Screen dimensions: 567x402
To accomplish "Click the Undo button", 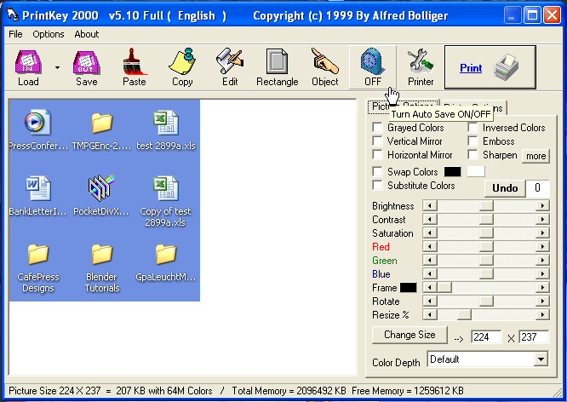I will coord(505,188).
